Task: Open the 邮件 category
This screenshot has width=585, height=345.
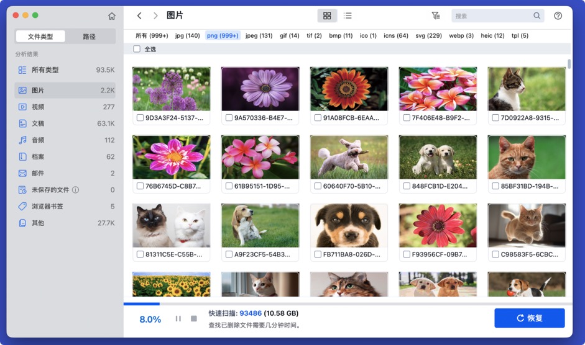Action: (x=65, y=173)
